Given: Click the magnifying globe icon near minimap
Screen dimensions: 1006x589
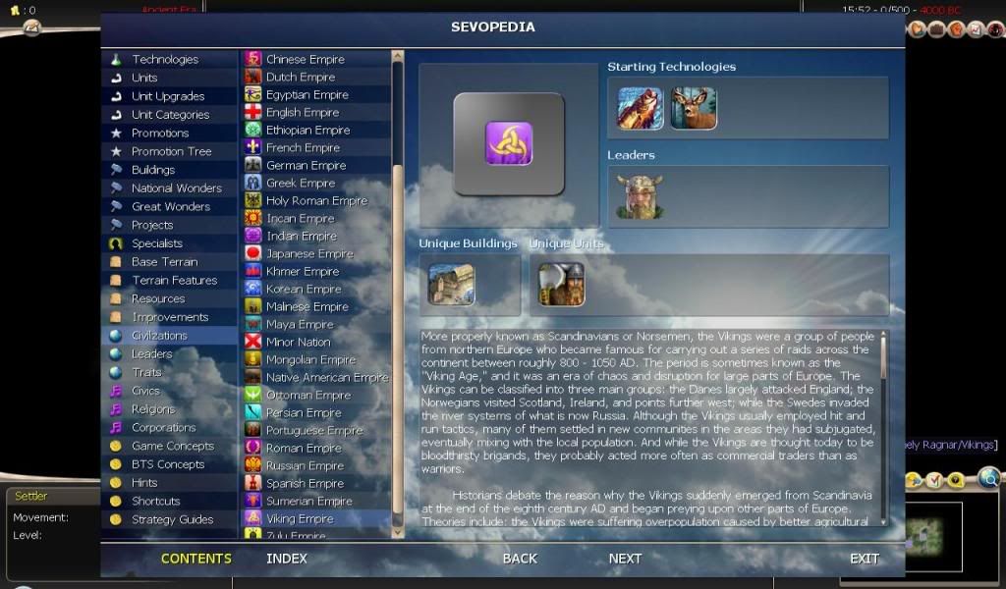Looking at the screenshot, I should [x=989, y=477].
